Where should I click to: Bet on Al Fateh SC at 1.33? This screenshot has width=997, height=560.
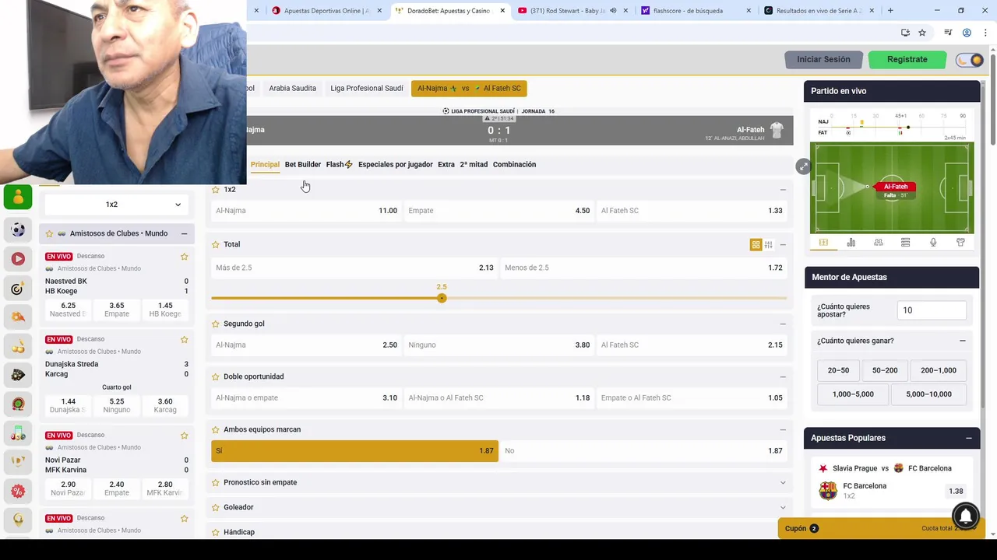click(692, 211)
